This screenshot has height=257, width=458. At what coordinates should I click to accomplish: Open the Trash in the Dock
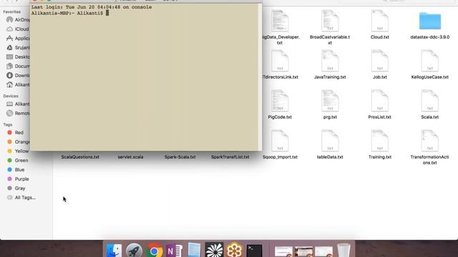(343, 251)
